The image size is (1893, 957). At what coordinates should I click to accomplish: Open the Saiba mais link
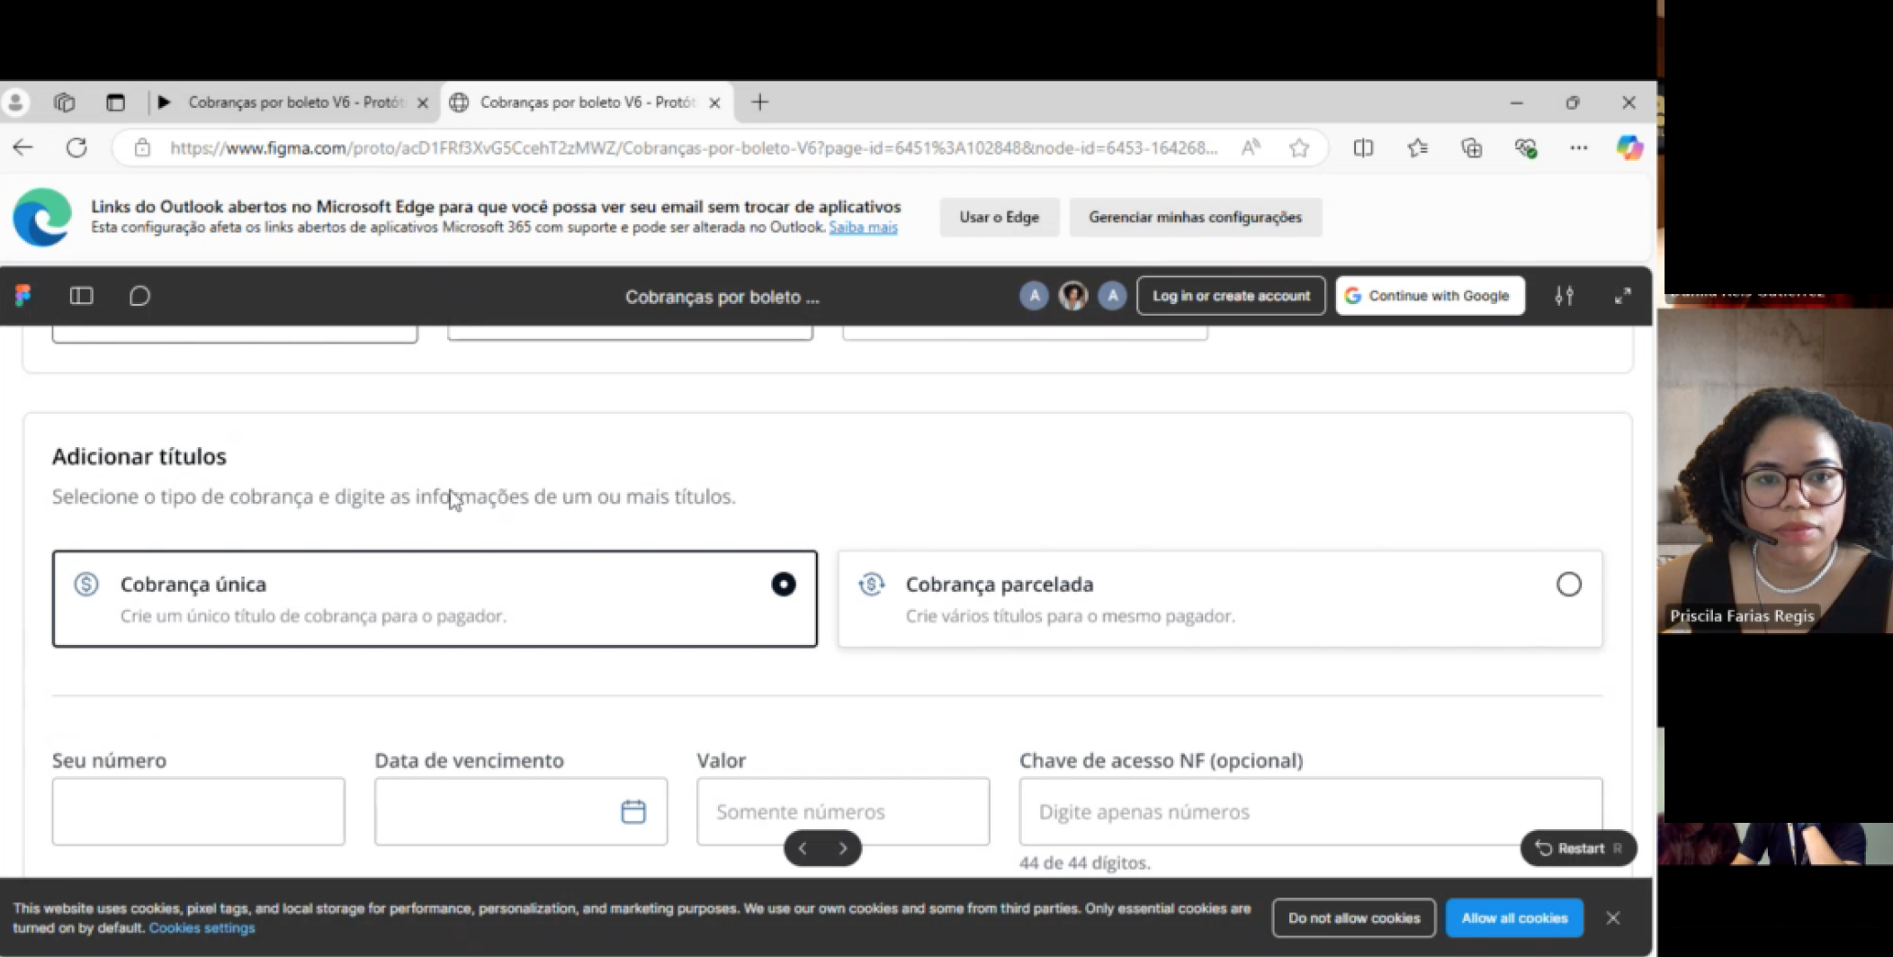863,228
